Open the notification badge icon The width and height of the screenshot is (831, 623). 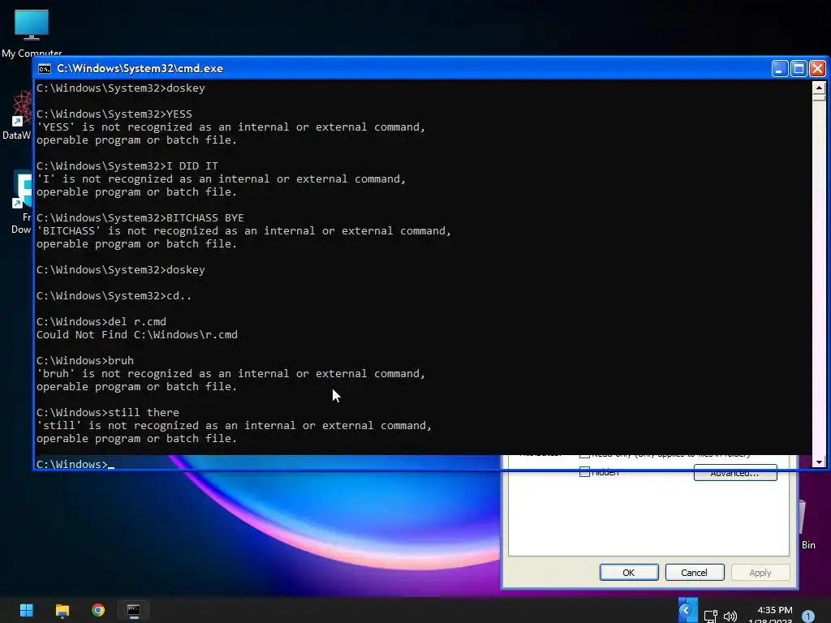tap(808, 616)
